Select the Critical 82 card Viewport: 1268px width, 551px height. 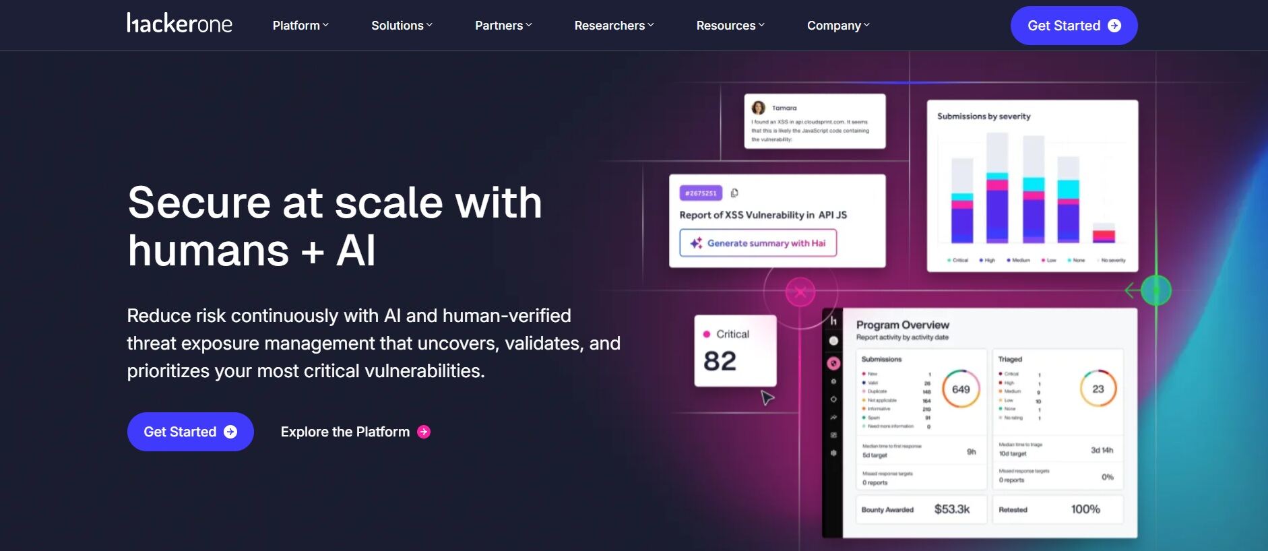pos(735,351)
